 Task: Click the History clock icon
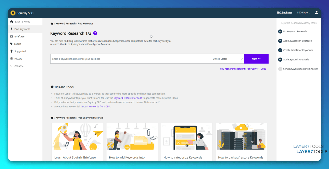11,59
